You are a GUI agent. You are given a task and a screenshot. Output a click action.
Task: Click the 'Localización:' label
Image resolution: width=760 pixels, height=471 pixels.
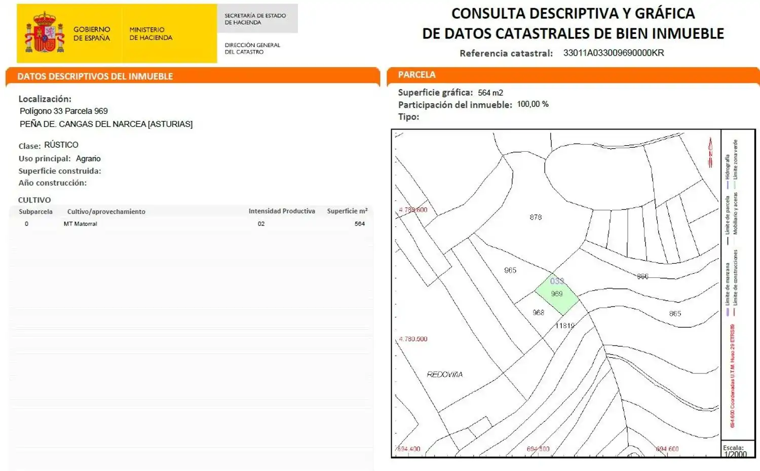coord(45,99)
